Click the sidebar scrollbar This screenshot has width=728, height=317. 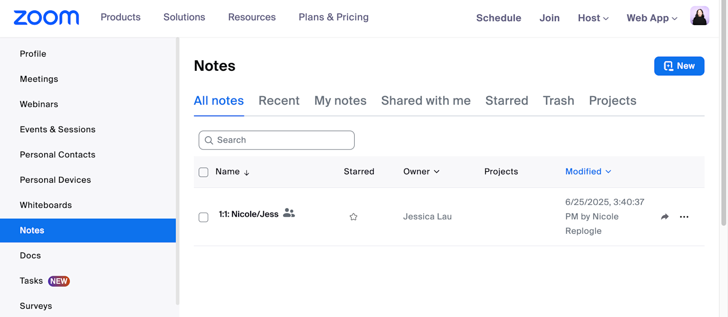(177, 171)
